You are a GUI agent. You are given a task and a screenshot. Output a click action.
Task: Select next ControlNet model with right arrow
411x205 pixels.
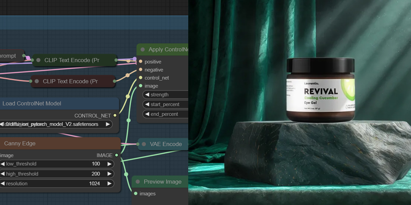pyautogui.click(x=108, y=124)
